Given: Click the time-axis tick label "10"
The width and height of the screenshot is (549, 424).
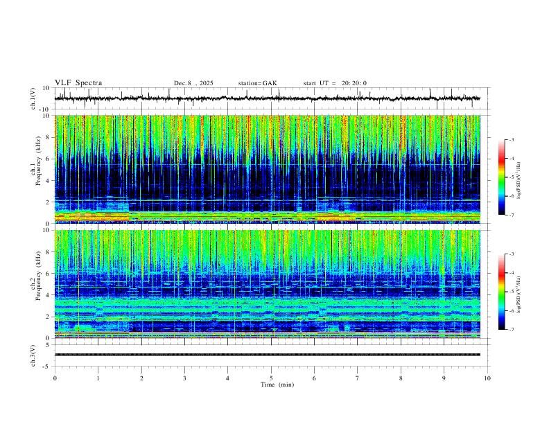Looking at the screenshot, I should 487,378.
